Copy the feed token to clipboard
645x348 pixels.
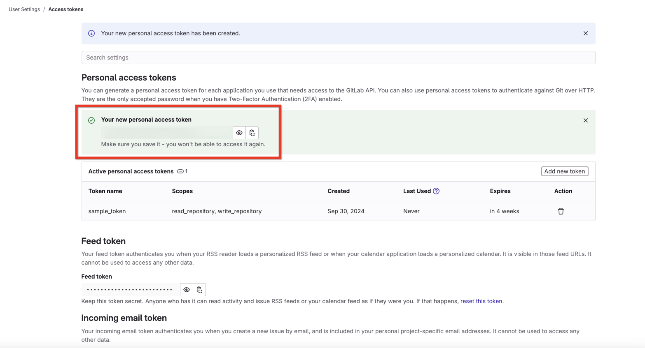click(199, 290)
